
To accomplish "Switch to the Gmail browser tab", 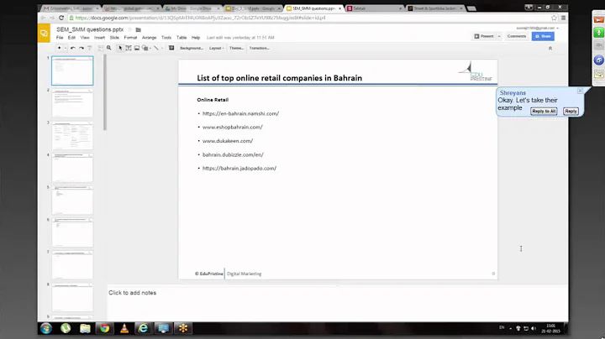I will 71,8.
